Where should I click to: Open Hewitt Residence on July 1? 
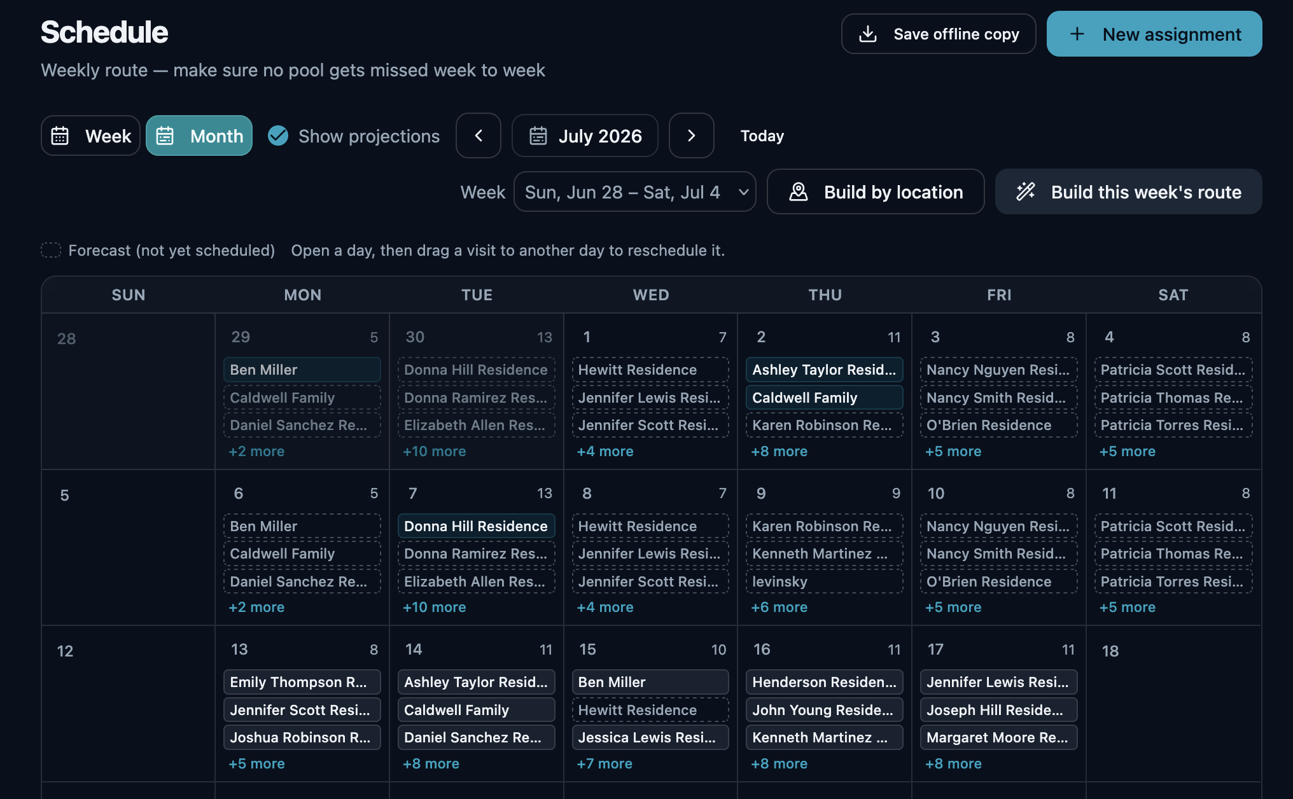650,370
